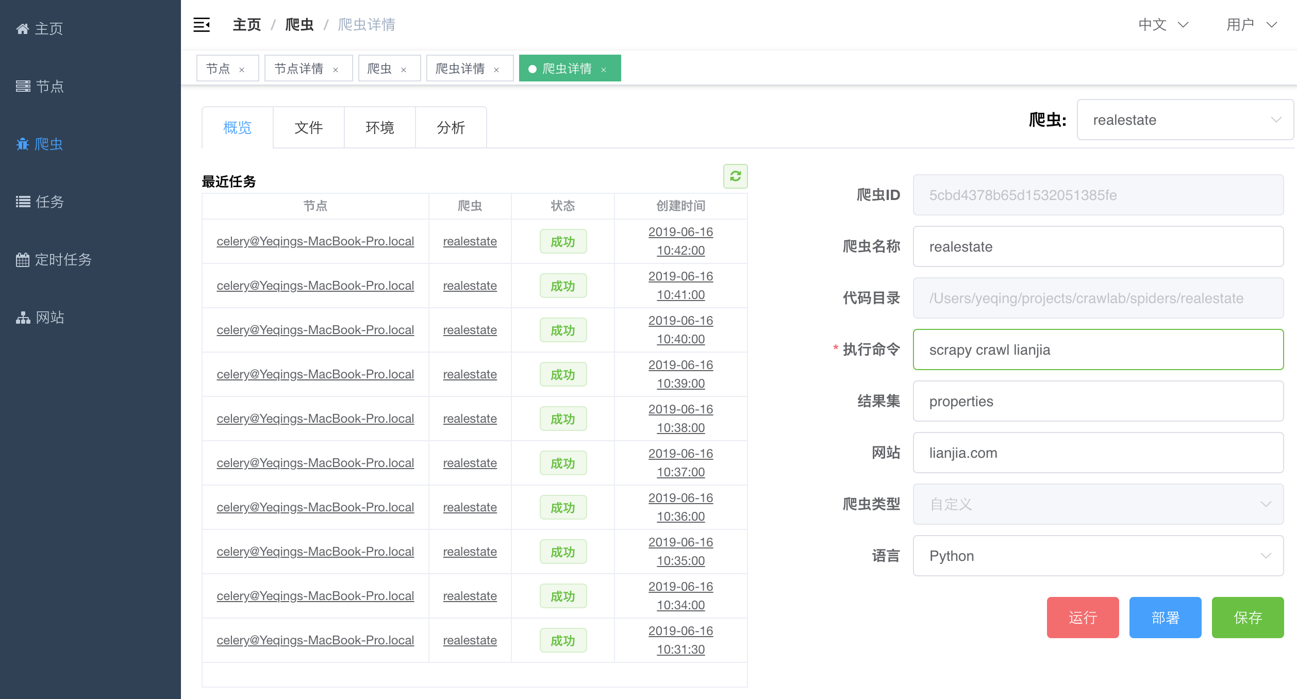The height and width of the screenshot is (699, 1297).
Task: Open Schedules via the calendar icon in the sidebar
Action: pos(23,259)
